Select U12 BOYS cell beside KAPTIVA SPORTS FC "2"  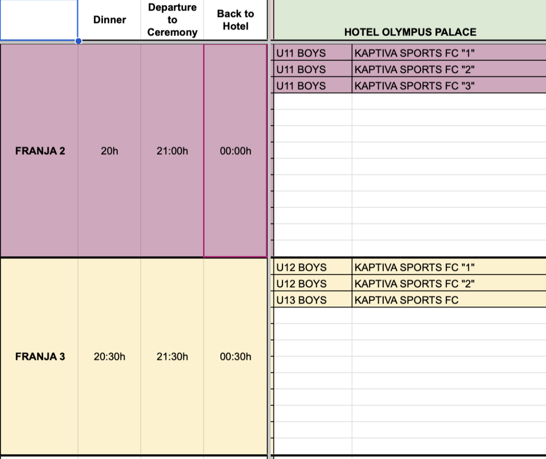click(313, 284)
